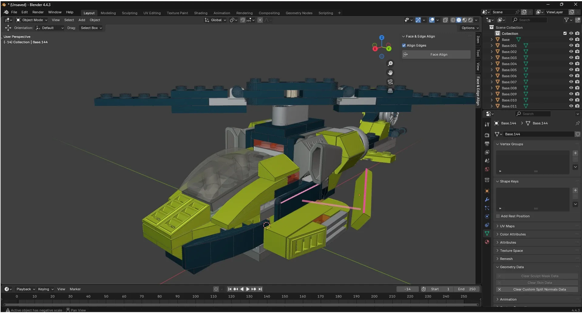Open the Object Mode dropdown
Screen dimensions: 582x313
pos(32,20)
